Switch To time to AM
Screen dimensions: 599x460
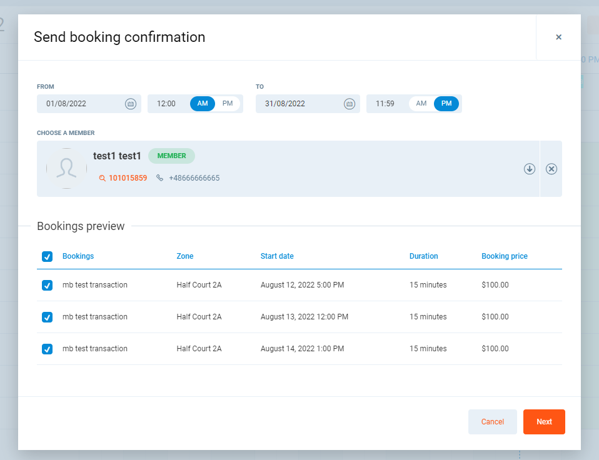(x=421, y=104)
